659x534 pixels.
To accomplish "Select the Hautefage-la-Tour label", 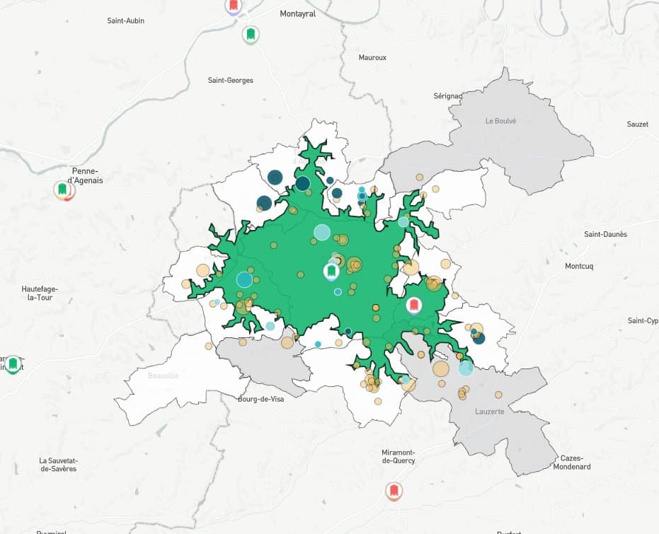I will coord(40,294).
